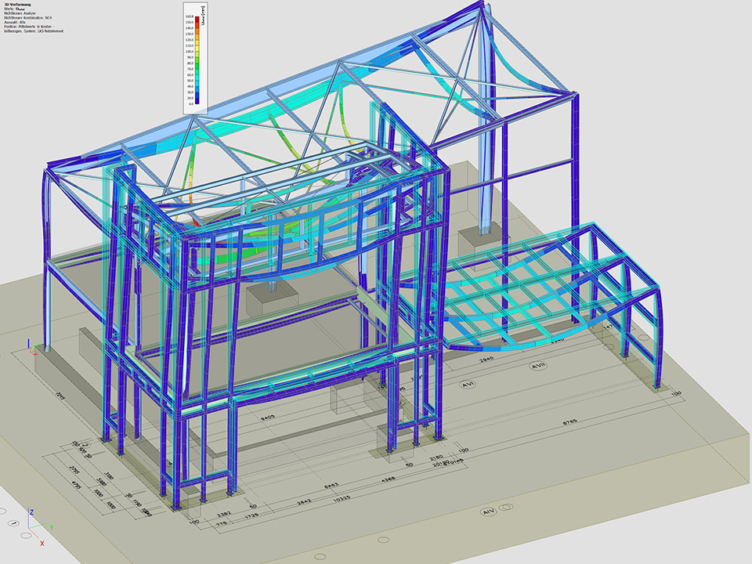This screenshot has width=752, height=564.
Task: Click the local coordinate origin marker at left
Action: pos(29,346)
